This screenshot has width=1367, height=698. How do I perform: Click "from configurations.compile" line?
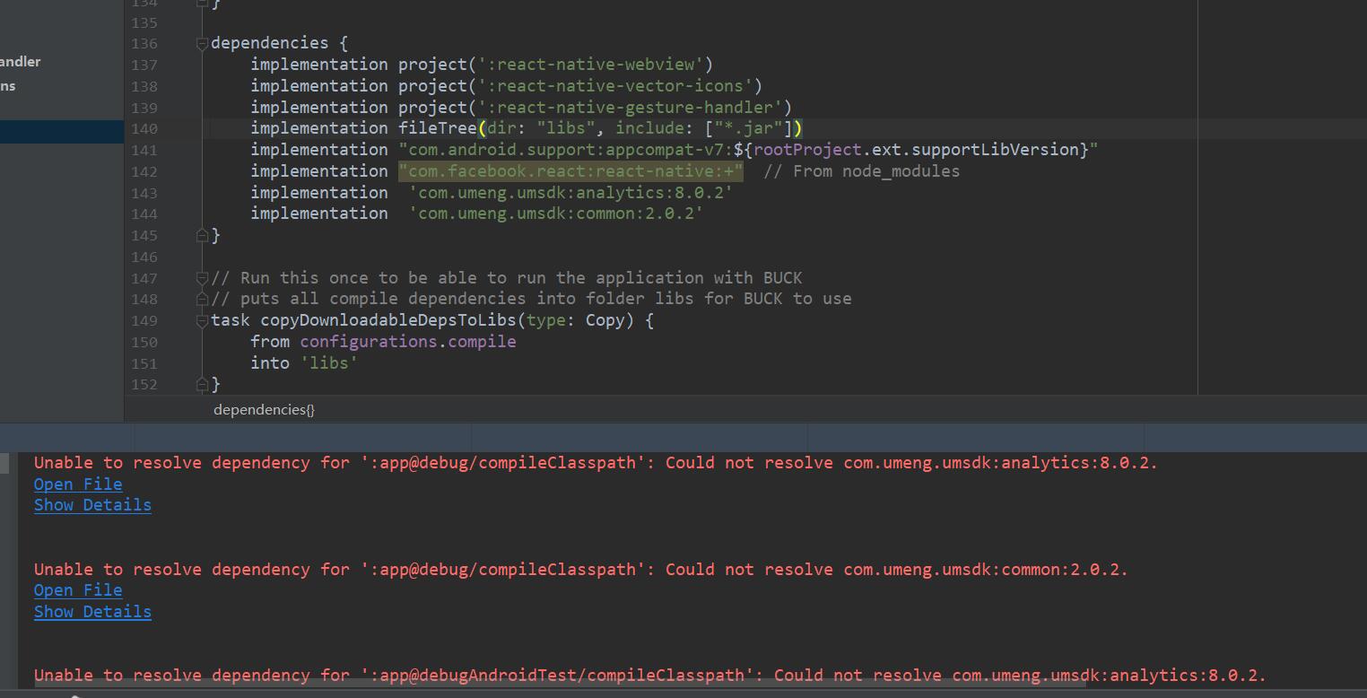(x=383, y=342)
